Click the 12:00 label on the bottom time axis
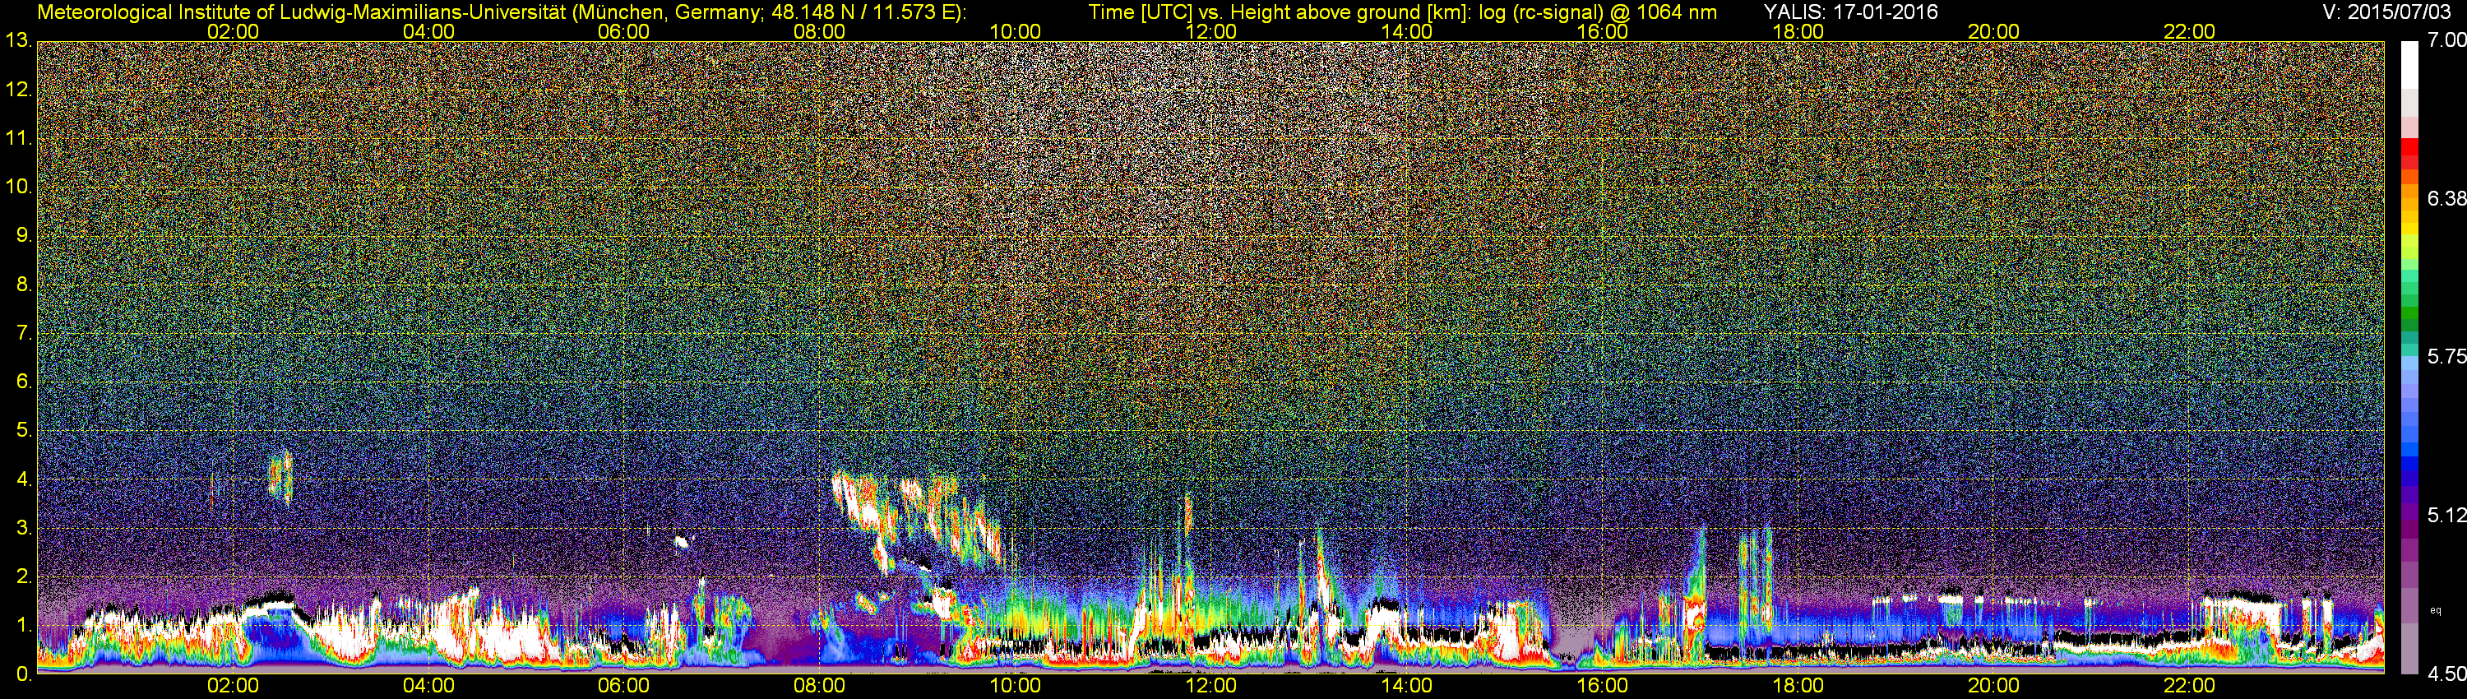The image size is (2467, 699). click(1210, 686)
